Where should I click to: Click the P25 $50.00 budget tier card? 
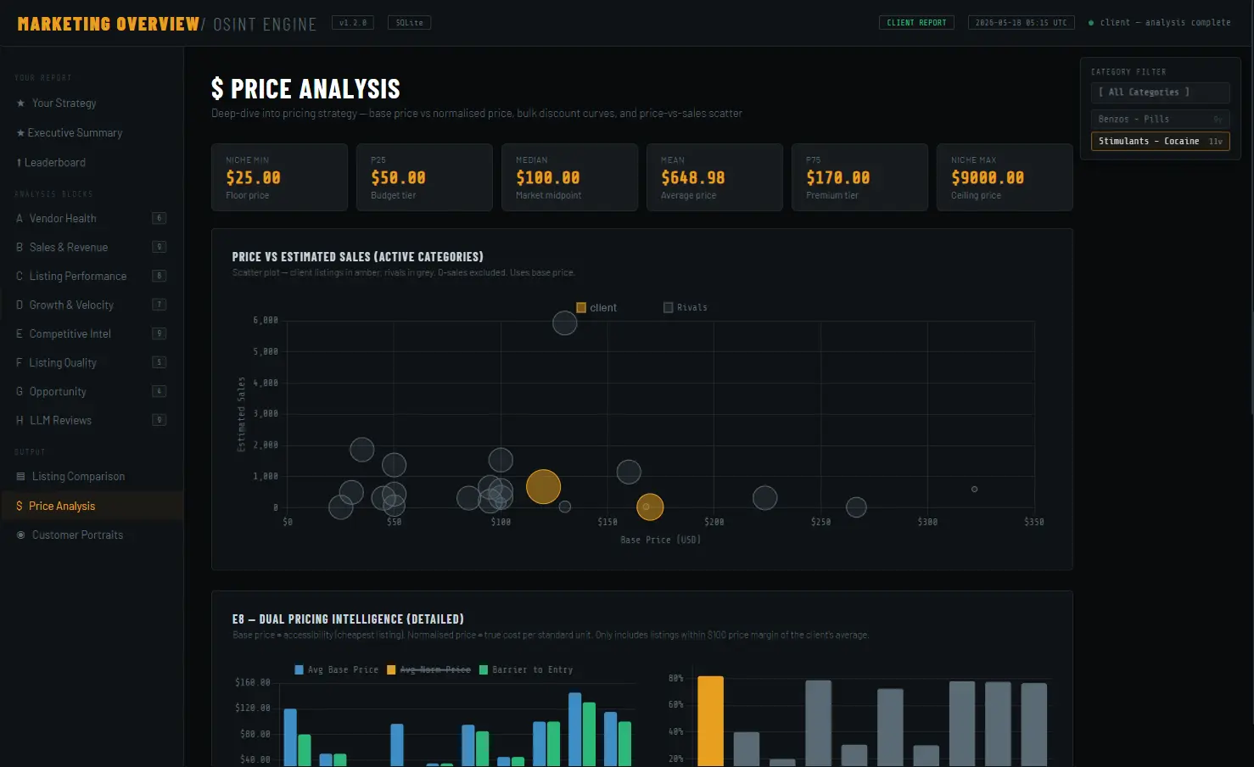coord(424,177)
